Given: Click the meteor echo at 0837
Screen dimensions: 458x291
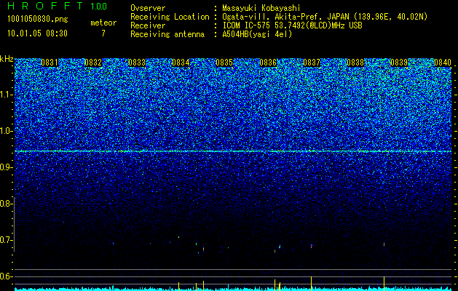Looking at the screenshot, I should click(312, 246).
